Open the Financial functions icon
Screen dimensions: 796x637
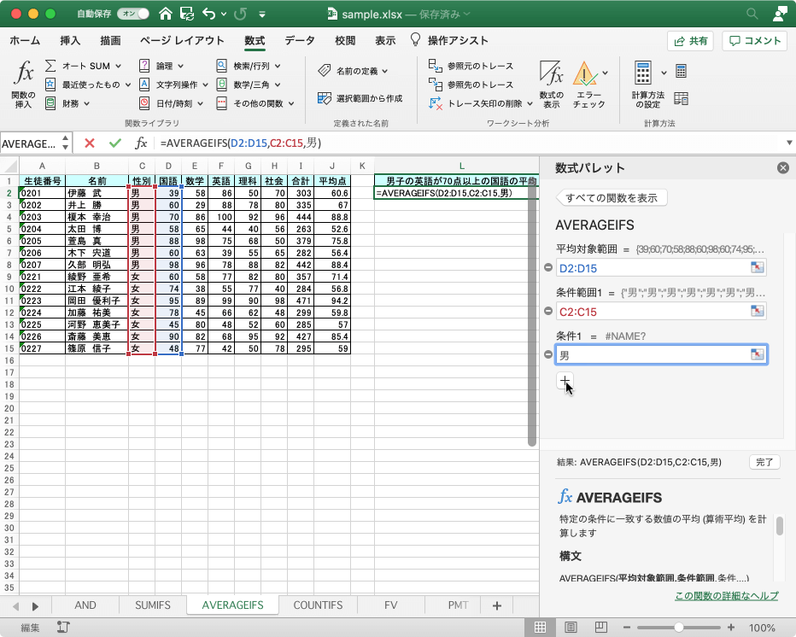tap(50, 103)
